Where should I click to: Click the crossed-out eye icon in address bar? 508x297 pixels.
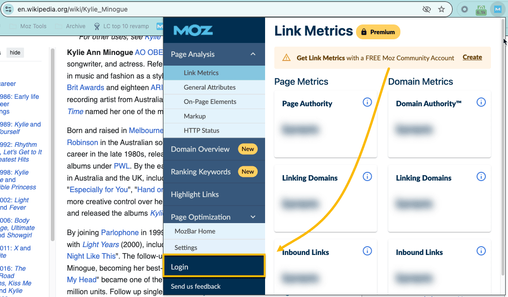click(426, 9)
